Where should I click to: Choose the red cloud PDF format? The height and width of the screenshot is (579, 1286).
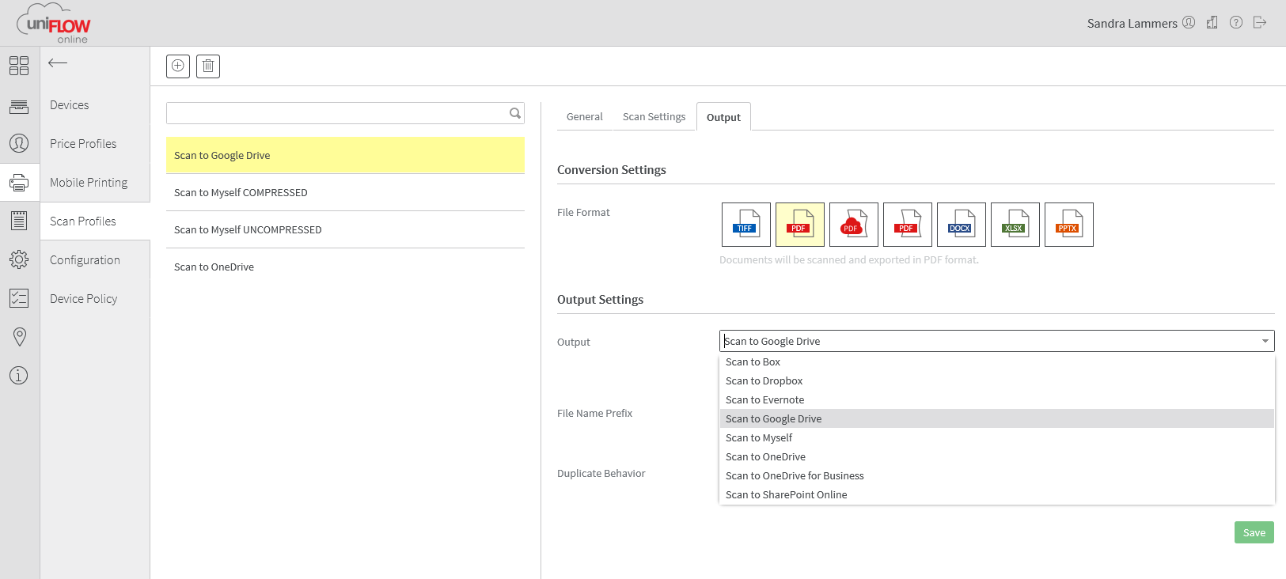pyautogui.click(x=854, y=225)
